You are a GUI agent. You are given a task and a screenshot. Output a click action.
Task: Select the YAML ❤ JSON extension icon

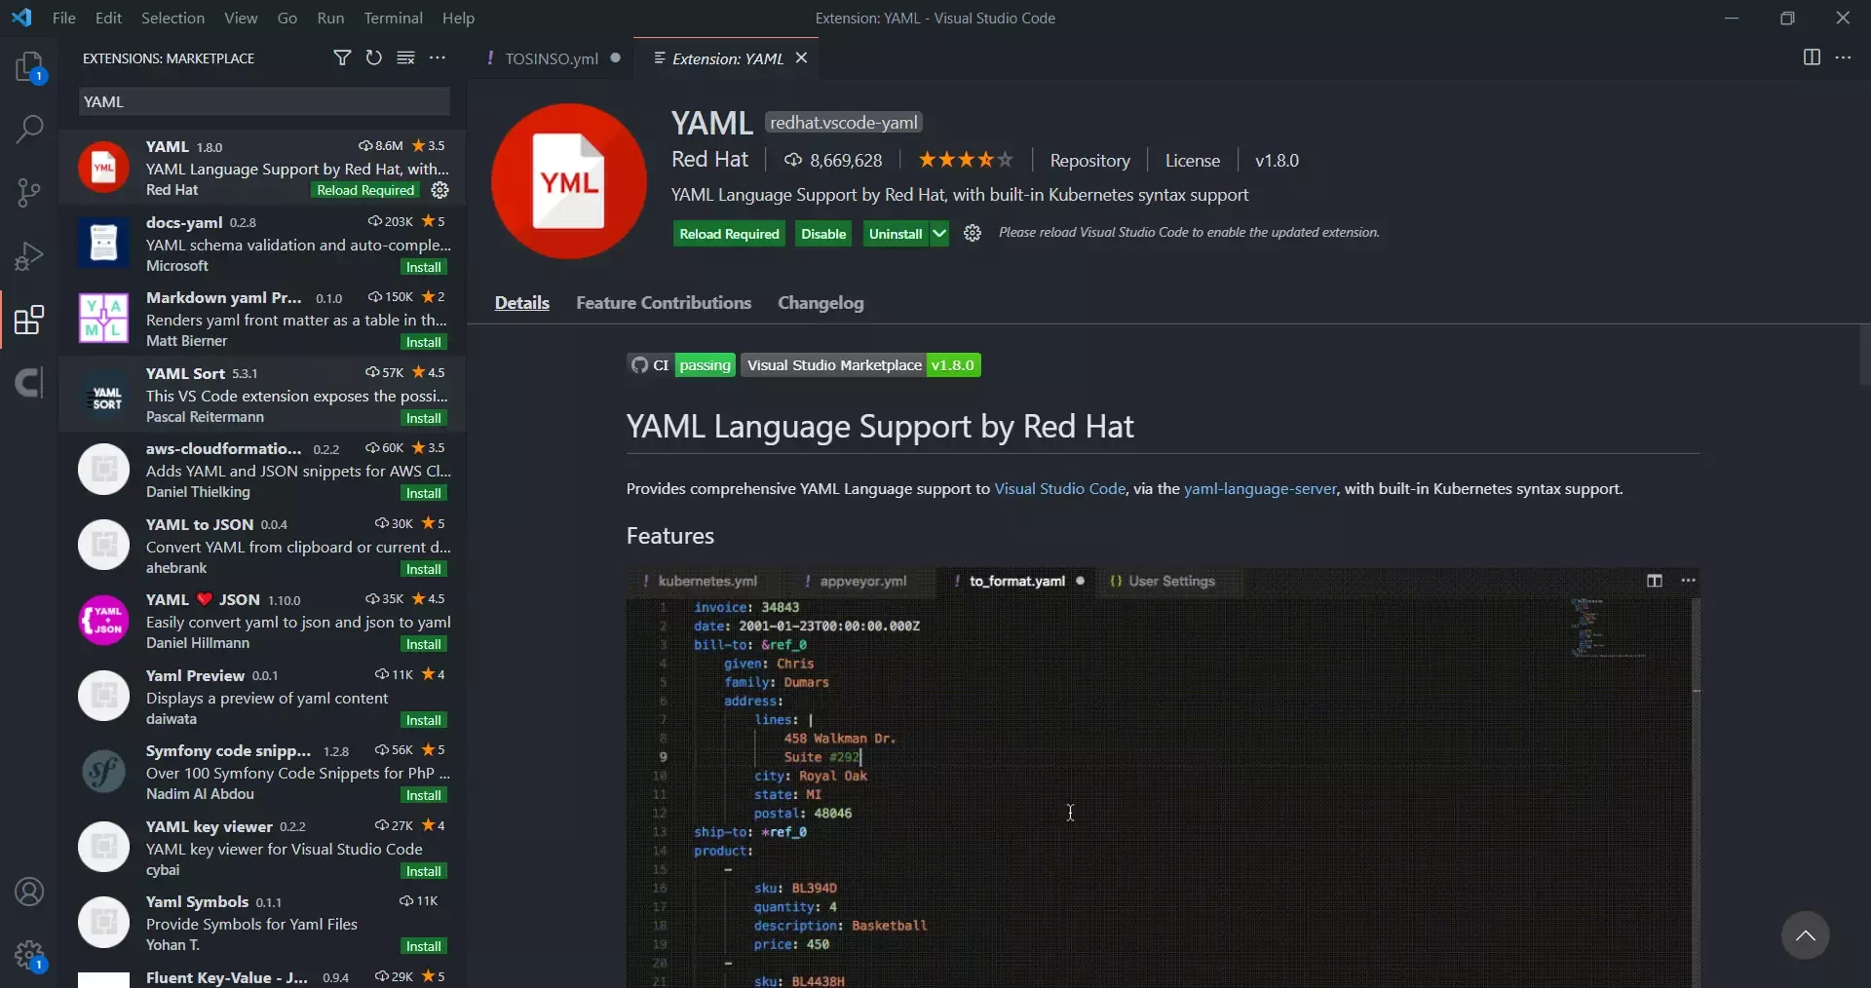pyautogui.click(x=103, y=621)
